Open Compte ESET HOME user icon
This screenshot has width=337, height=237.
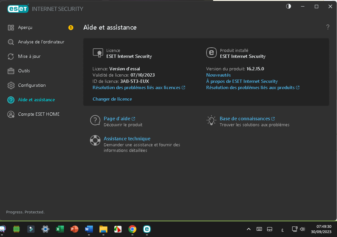[x=11, y=114]
